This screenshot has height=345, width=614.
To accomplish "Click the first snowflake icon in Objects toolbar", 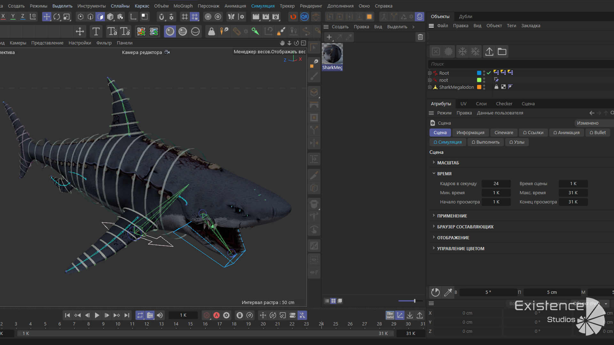I will coord(462,51).
